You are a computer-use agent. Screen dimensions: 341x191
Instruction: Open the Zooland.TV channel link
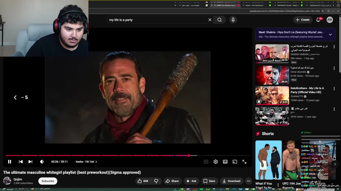(x=297, y=96)
